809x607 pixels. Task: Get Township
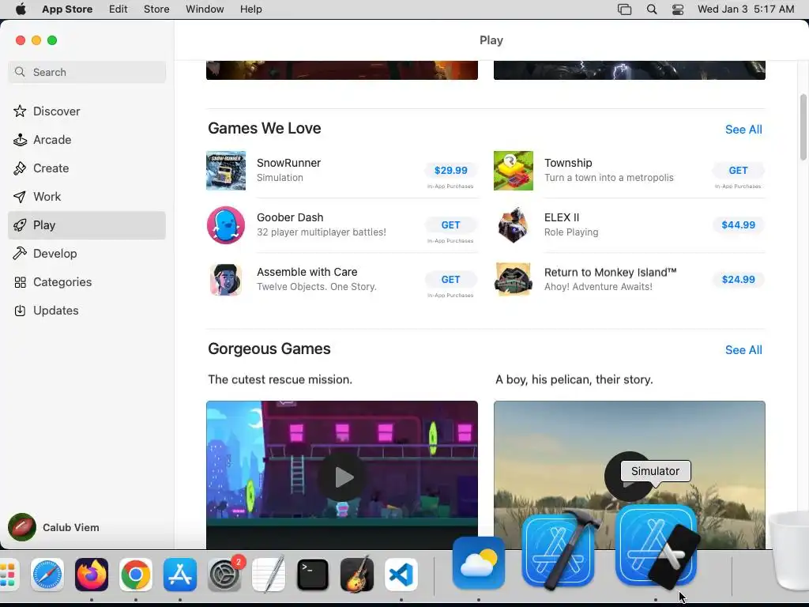tap(739, 171)
